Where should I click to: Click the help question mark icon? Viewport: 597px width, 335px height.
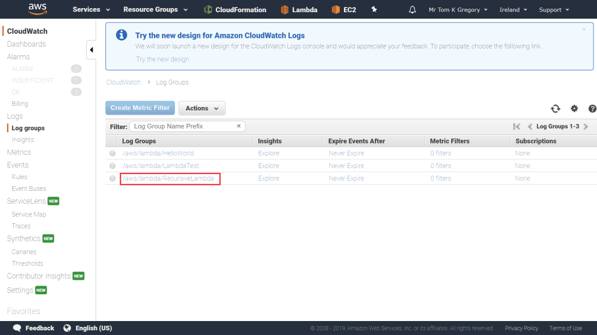pyautogui.click(x=592, y=109)
